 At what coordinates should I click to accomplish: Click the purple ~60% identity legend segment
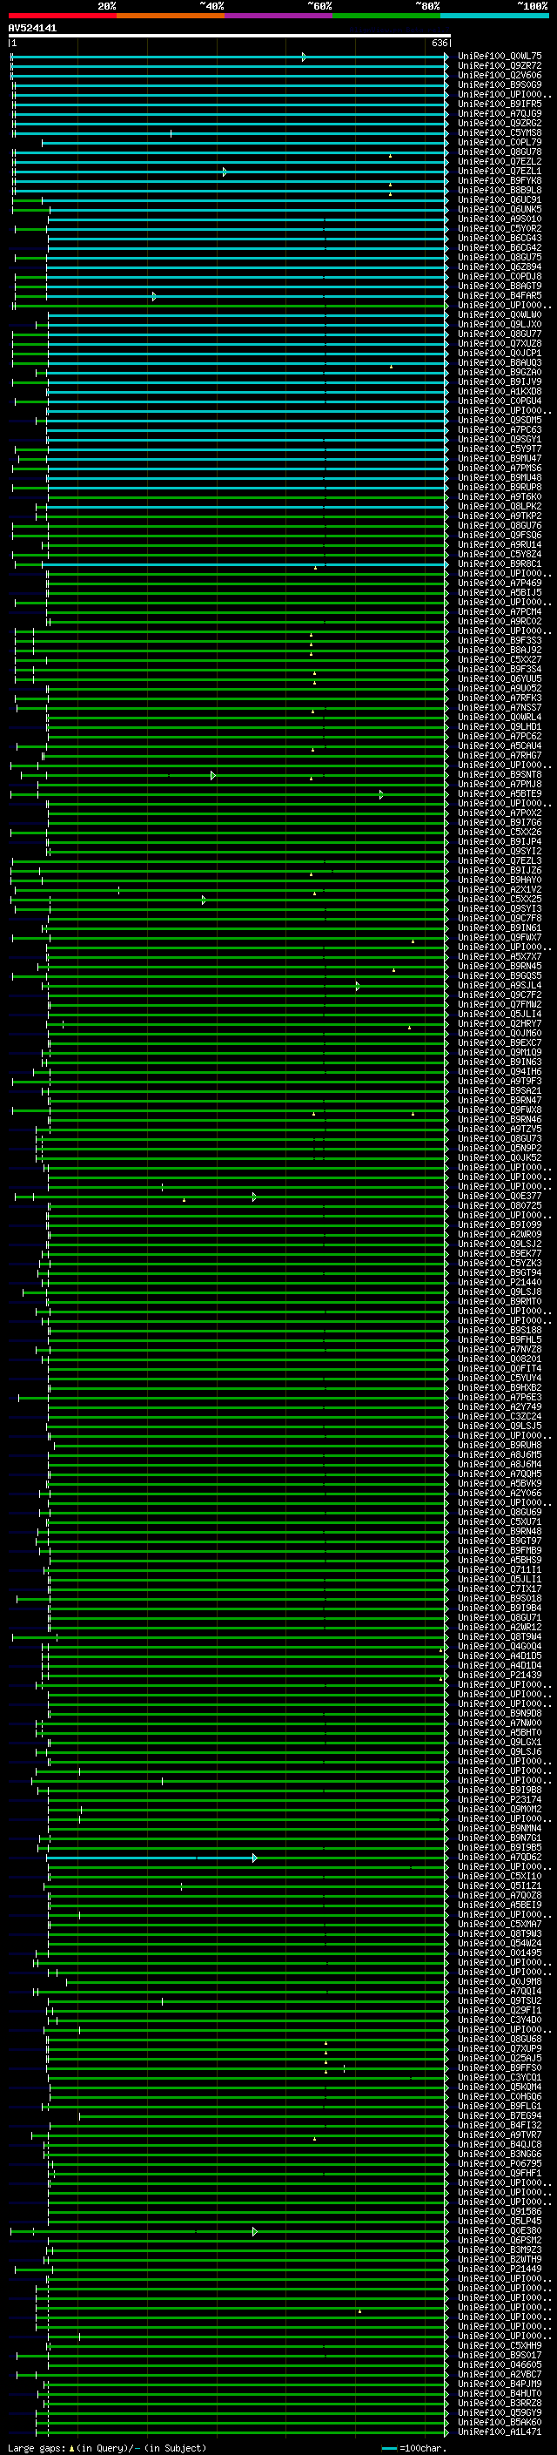tap(279, 16)
